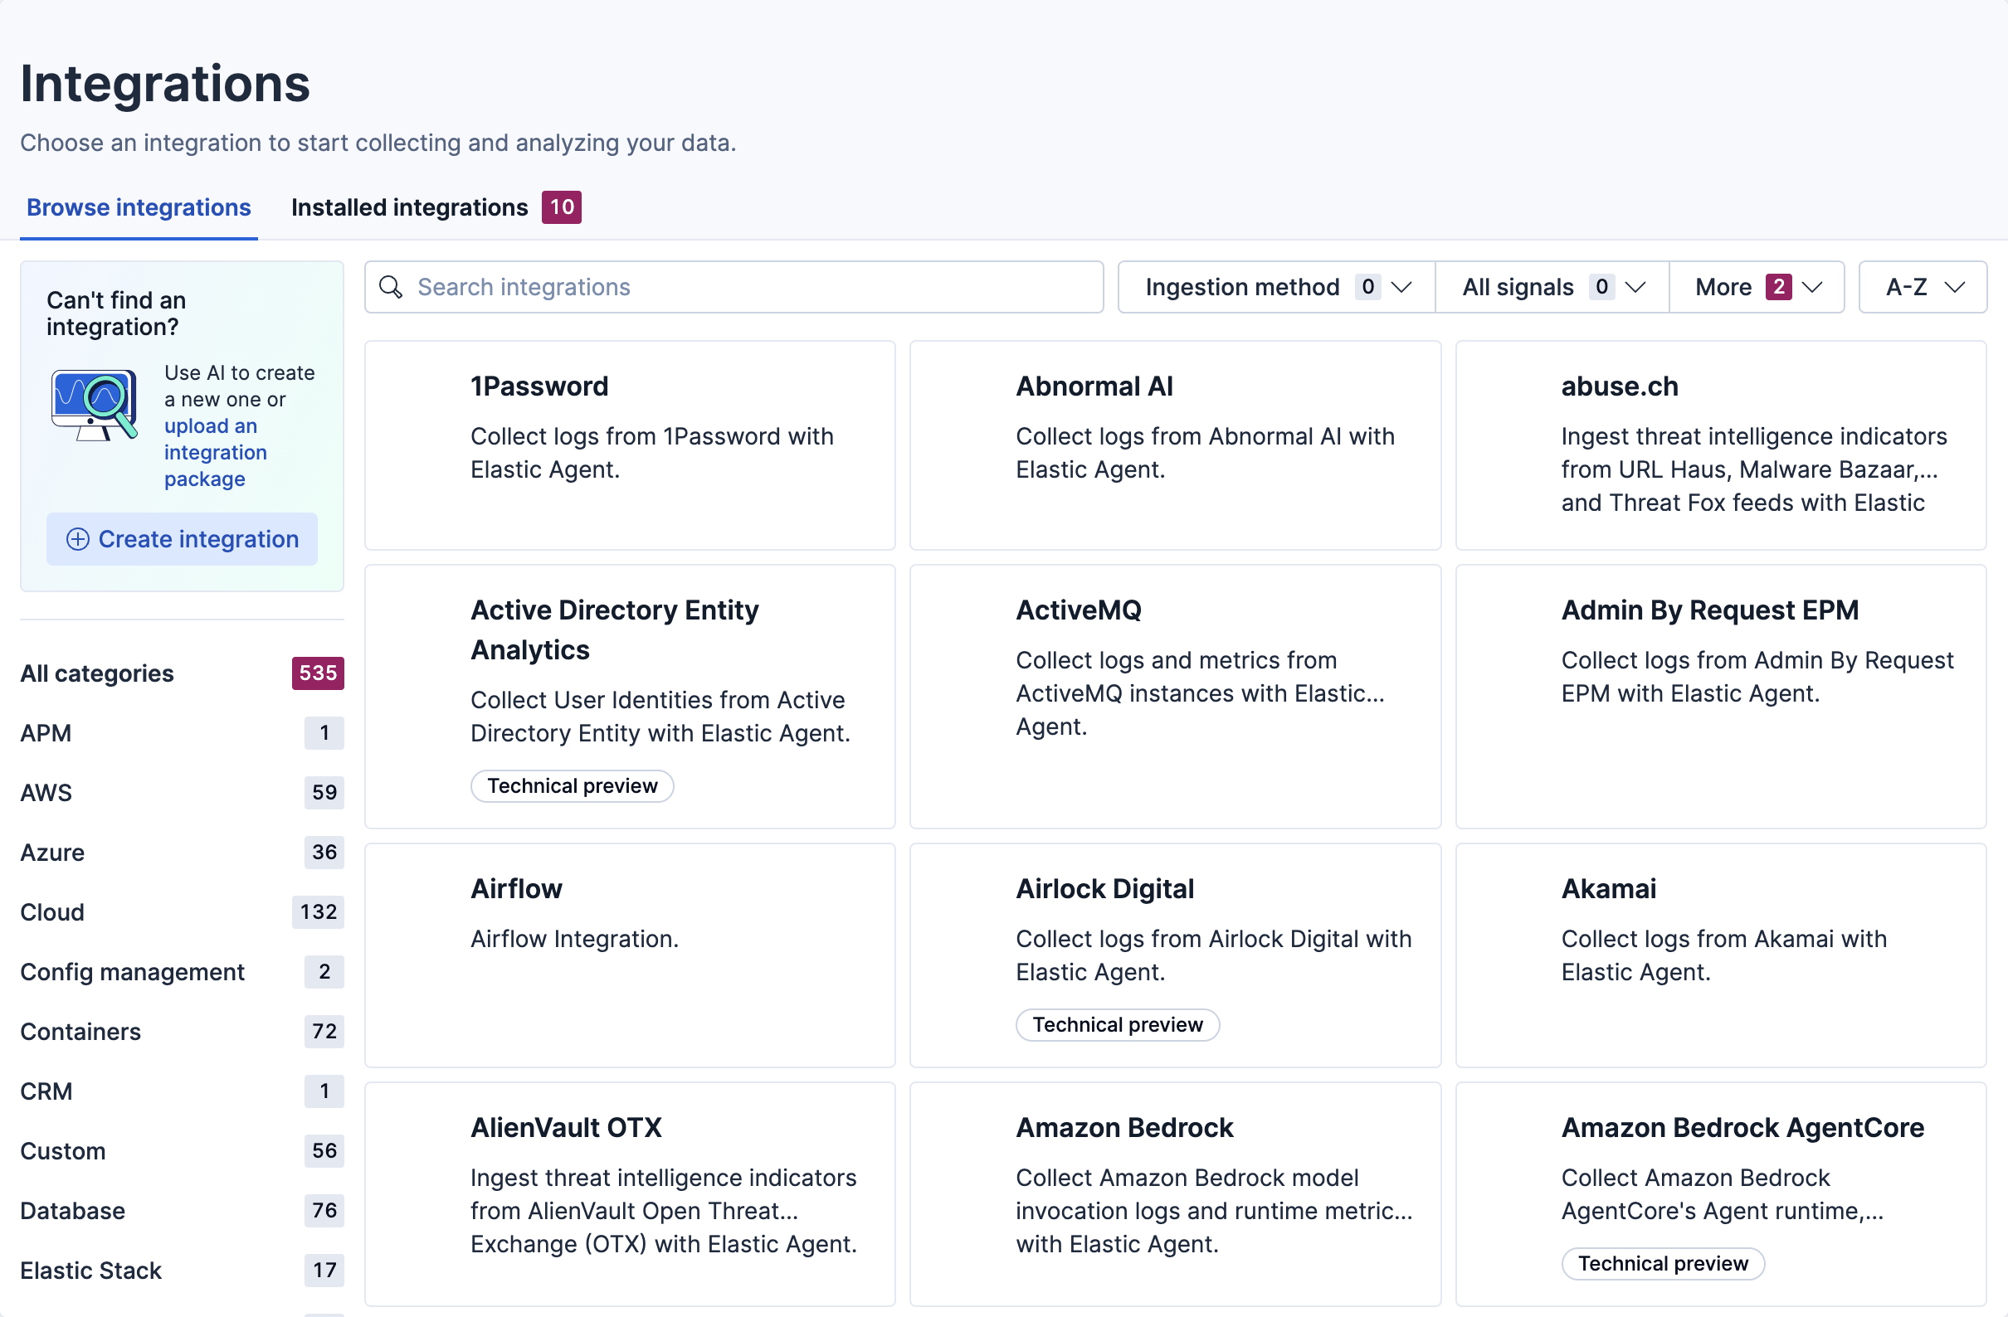Open the Airlock Digital integration card
Screen dimensions: 2008x1317
tap(1175, 955)
